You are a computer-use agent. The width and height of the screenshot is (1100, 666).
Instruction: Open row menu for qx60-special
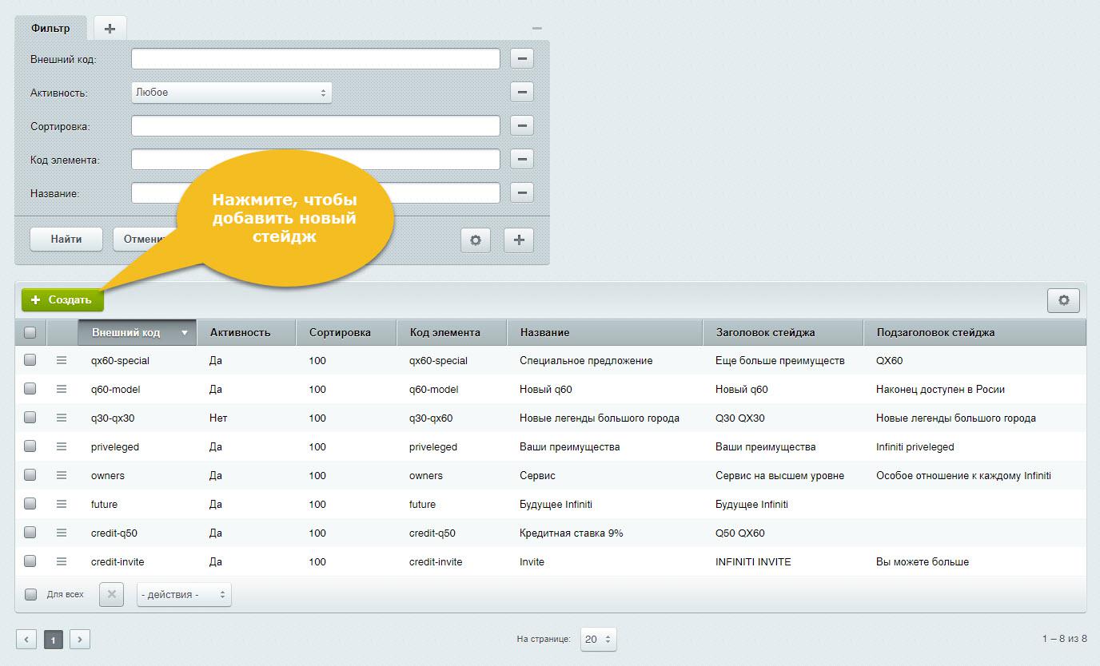(62, 360)
